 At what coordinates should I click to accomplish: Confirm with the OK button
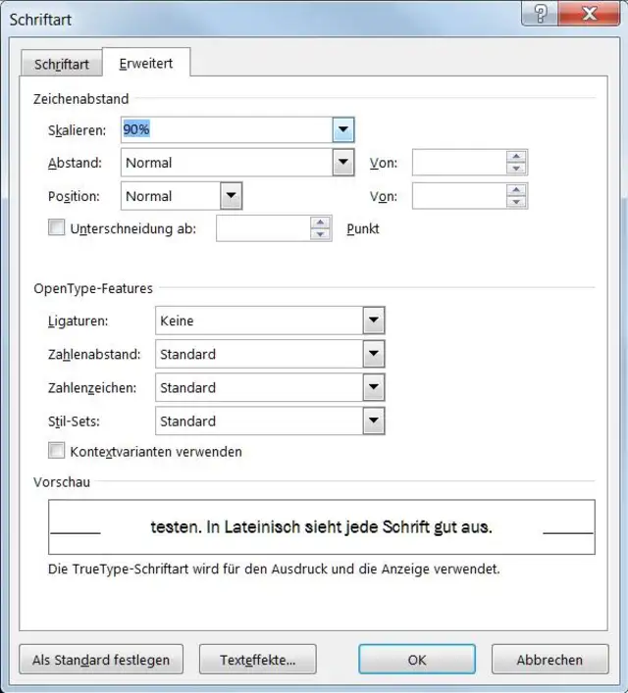(x=417, y=660)
